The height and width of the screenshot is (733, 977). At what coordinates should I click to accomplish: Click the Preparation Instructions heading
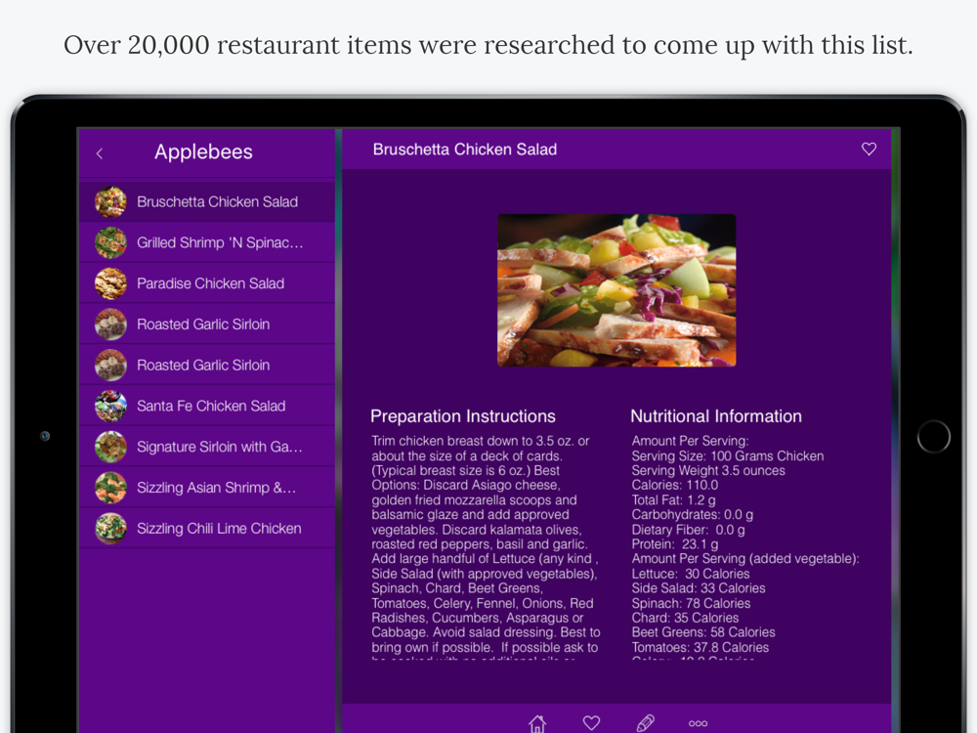[463, 416]
